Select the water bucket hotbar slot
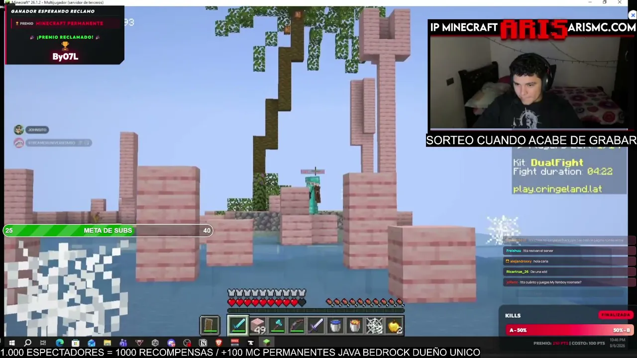This screenshot has width=637, height=358. (335, 326)
